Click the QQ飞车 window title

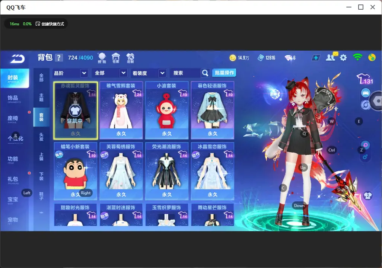(16, 7)
